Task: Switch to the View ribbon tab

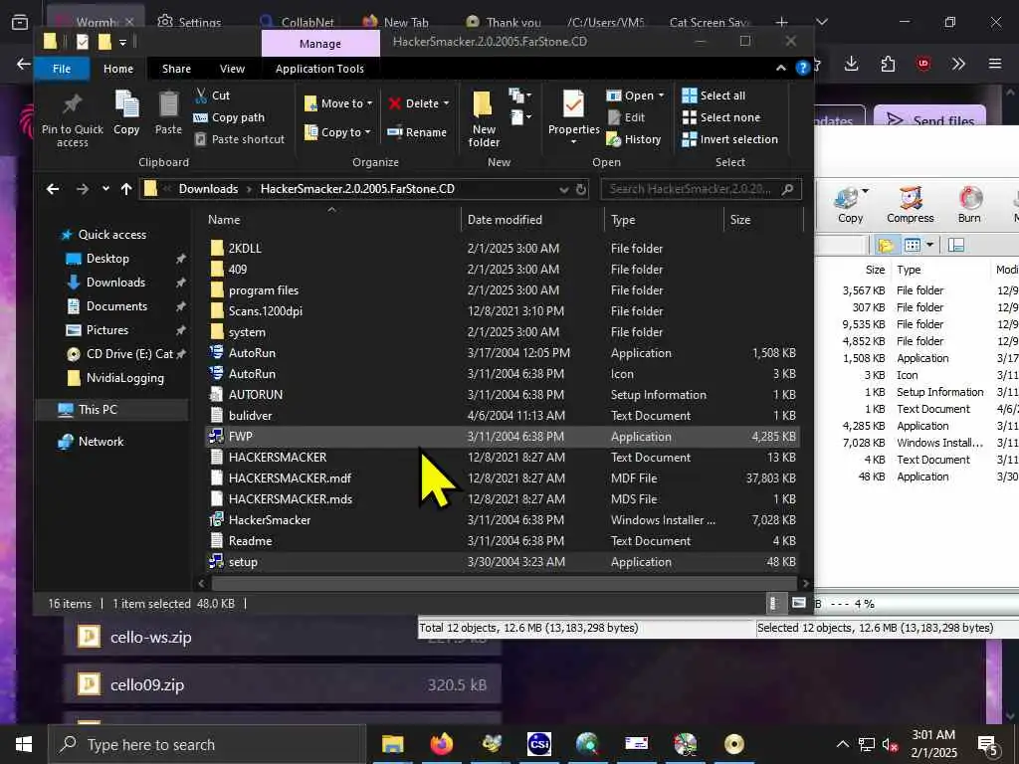Action: (x=232, y=69)
